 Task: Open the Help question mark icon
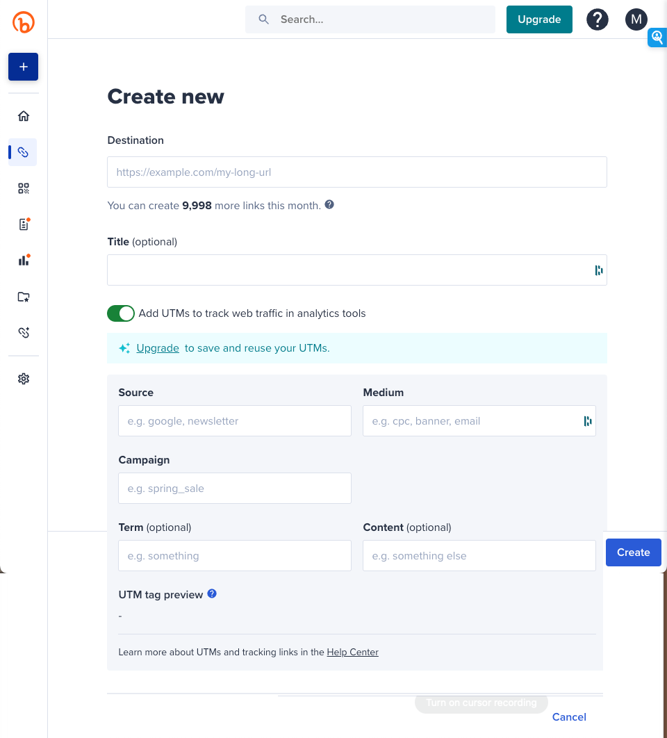[597, 19]
